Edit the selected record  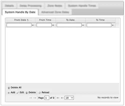(x=20, y=92)
